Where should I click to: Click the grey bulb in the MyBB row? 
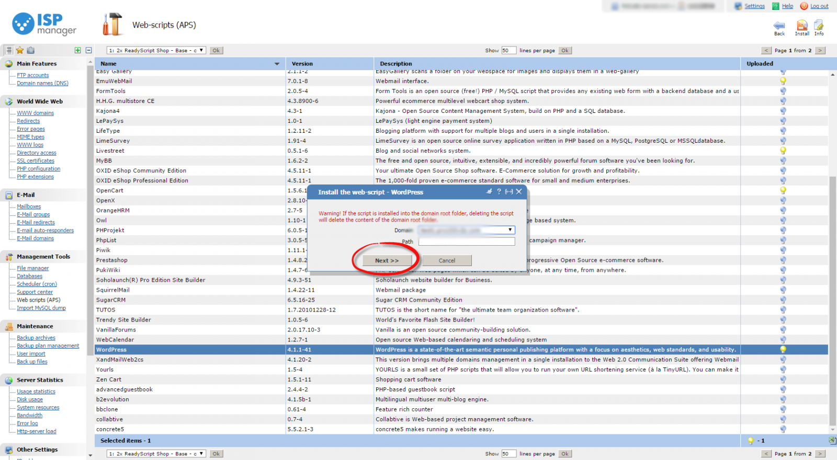(x=783, y=160)
